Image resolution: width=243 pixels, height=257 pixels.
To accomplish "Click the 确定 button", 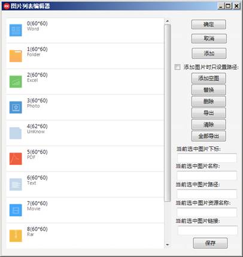I will (209, 25).
